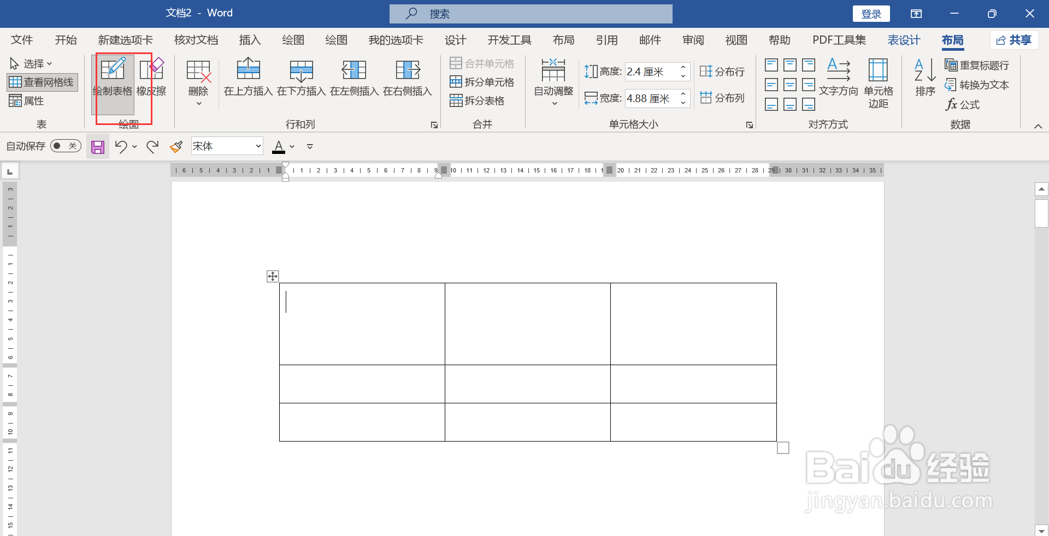Align cell content center
1049x536 pixels.
(x=790, y=85)
